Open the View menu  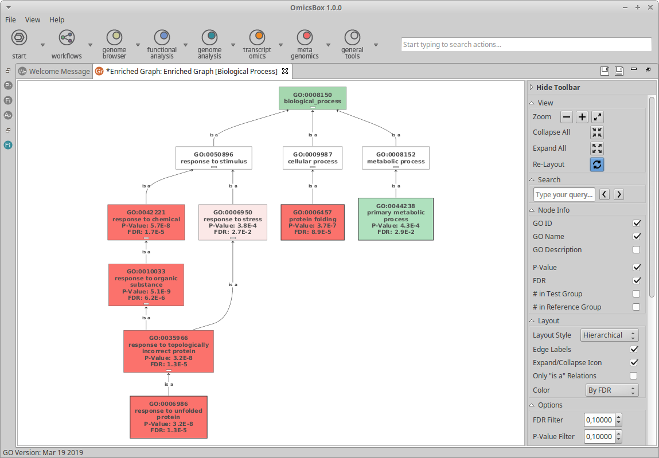tap(33, 19)
